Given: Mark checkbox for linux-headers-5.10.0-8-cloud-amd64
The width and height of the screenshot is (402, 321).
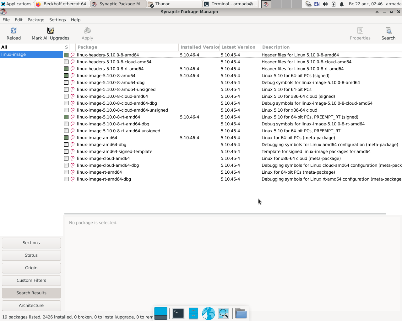Looking at the screenshot, I should [x=66, y=62].
